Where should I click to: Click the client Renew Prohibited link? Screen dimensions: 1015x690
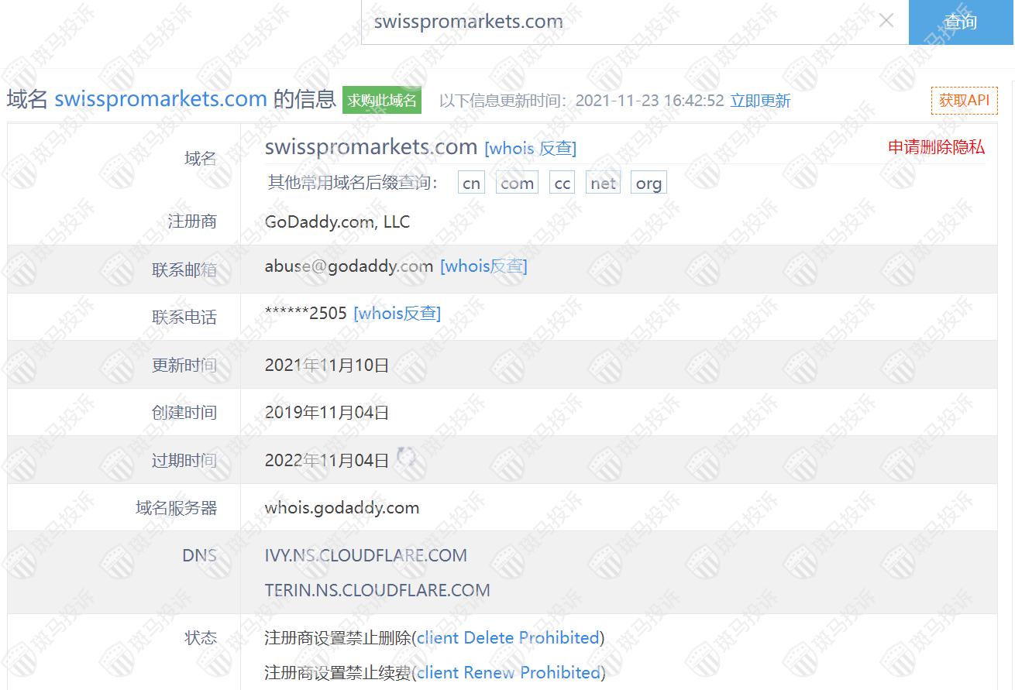pos(508,673)
